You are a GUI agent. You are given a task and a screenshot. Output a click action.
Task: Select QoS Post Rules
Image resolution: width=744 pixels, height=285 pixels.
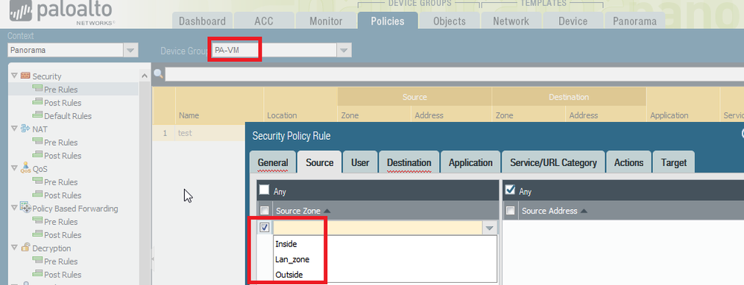(x=63, y=196)
